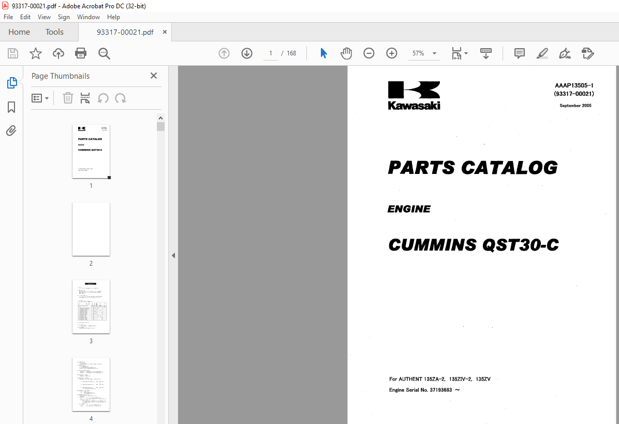Go to previous page arrow
The width and height of the screenshot is (619, 424).
tap(224, 53)
